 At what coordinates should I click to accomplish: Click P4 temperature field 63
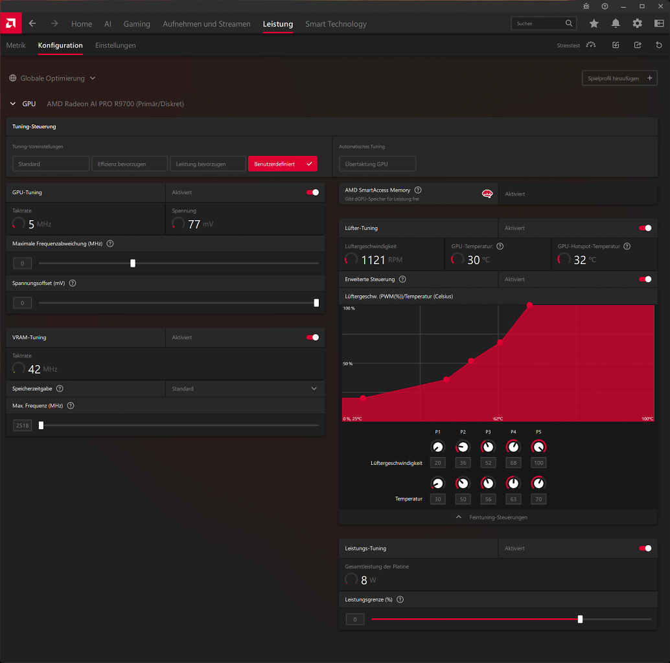pyautogui.click(x=513, y=499)
